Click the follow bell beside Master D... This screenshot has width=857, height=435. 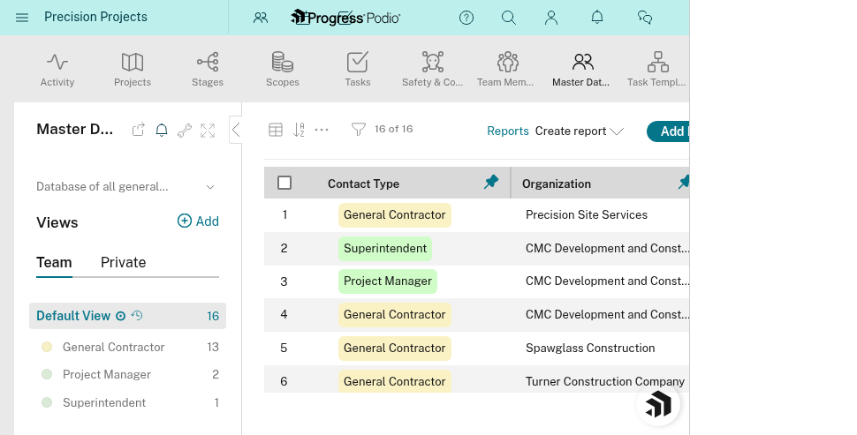(x=162, y=130)
